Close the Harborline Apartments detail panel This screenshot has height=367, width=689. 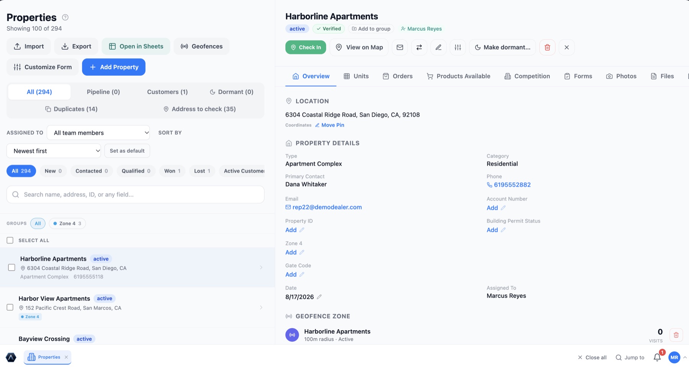pos(567,47)
